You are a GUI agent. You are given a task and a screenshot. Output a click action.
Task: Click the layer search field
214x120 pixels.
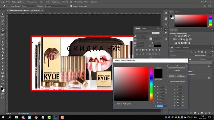[x=178, y=52]
